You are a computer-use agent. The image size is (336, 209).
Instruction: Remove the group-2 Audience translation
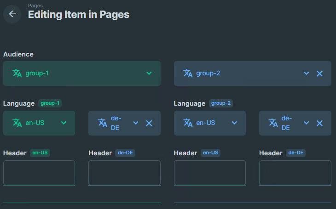point(319,73)
